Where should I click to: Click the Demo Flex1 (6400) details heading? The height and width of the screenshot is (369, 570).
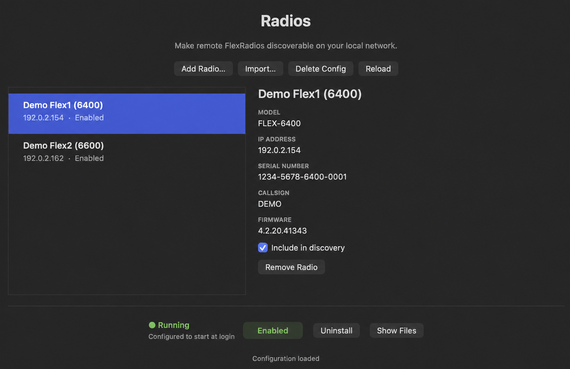tap(310, 94)
